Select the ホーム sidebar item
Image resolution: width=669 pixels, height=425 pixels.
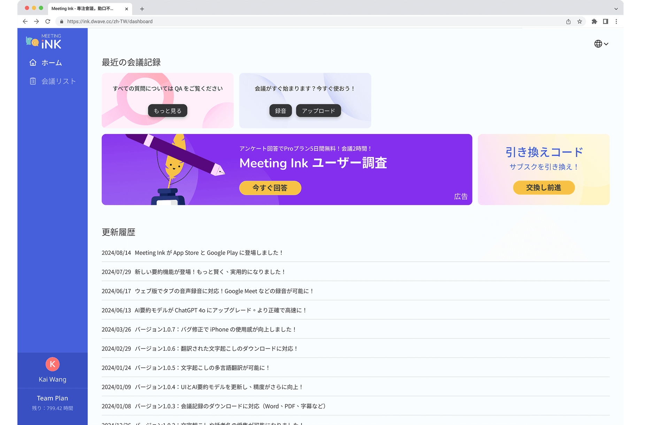point(52,63)
